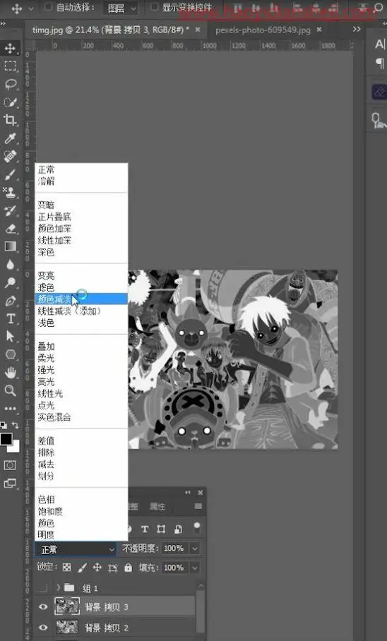Select 线性减淡（添加） blend mode
The image size is (387, 641).
(69, 311)
